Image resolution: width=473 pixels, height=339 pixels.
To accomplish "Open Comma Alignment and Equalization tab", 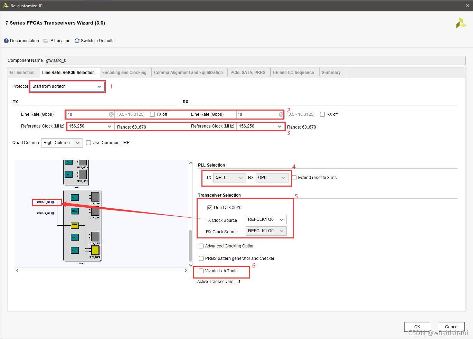I will 188,73.
